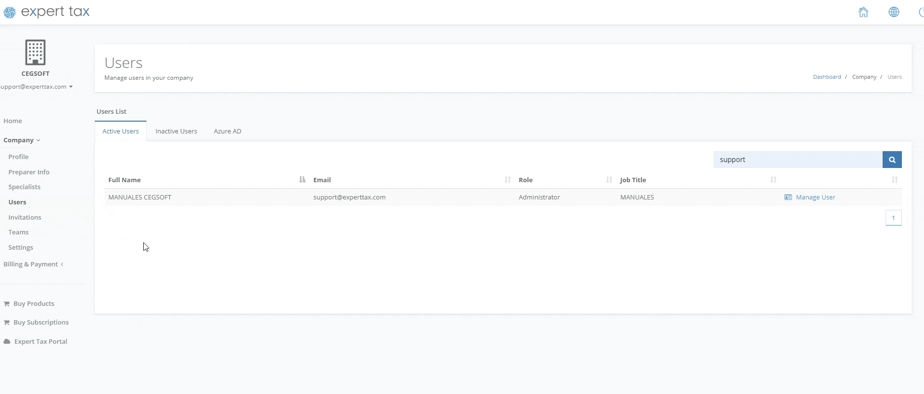This screenshot has height=394, width=924.
Task: Click the user search input field
Action: pos(797,160)
